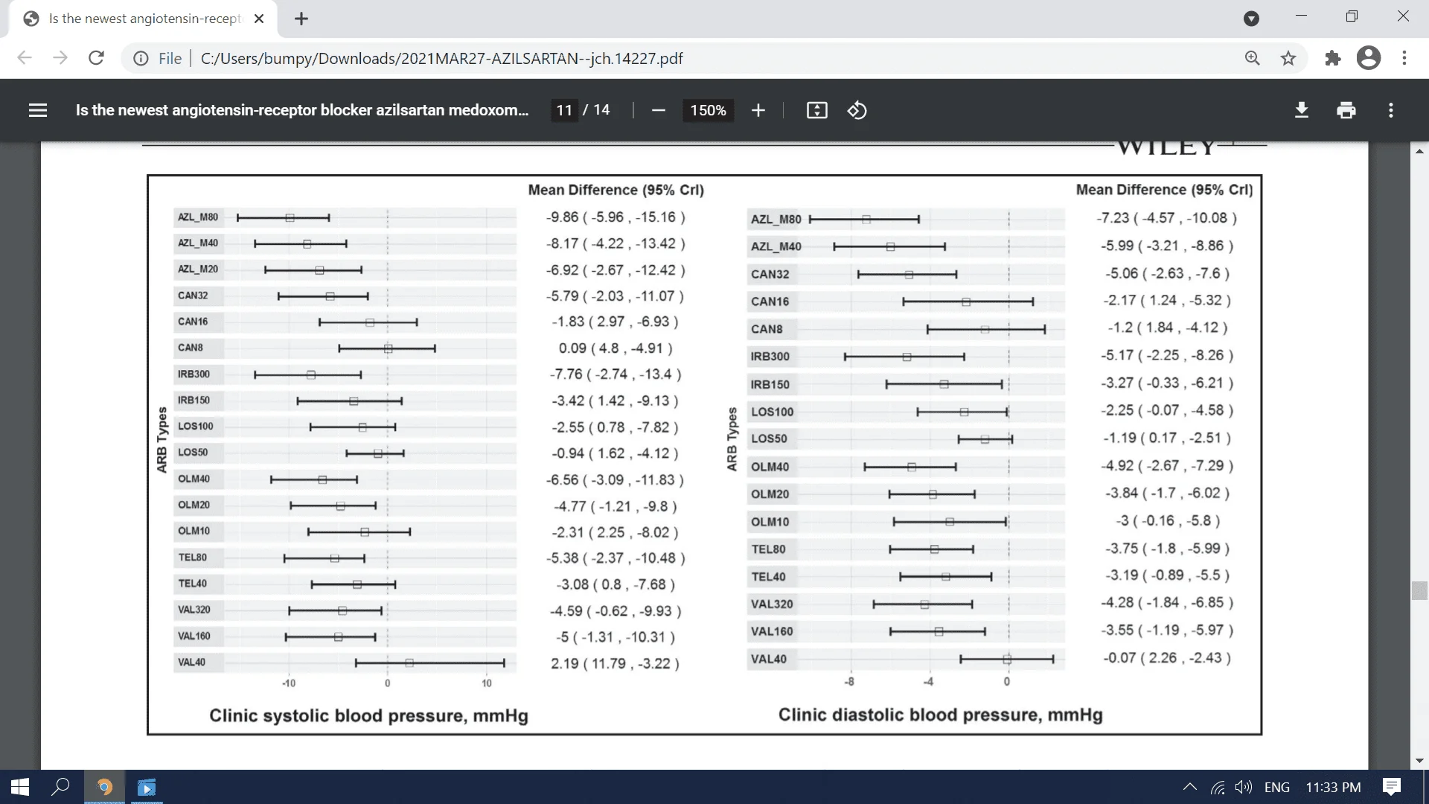
Task: Open the media player taskbar app
Action: pyautogui.click(x=147, y=787)
